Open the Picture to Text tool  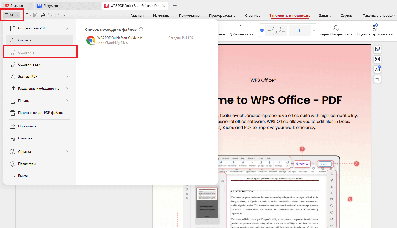click(x=378, y=59)
